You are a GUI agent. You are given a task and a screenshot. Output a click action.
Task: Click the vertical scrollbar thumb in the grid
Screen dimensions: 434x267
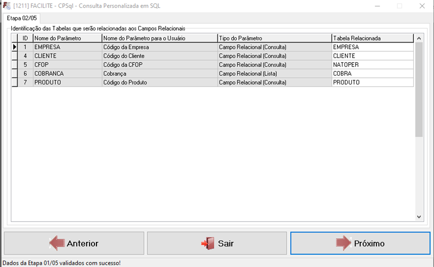(419, 88)
